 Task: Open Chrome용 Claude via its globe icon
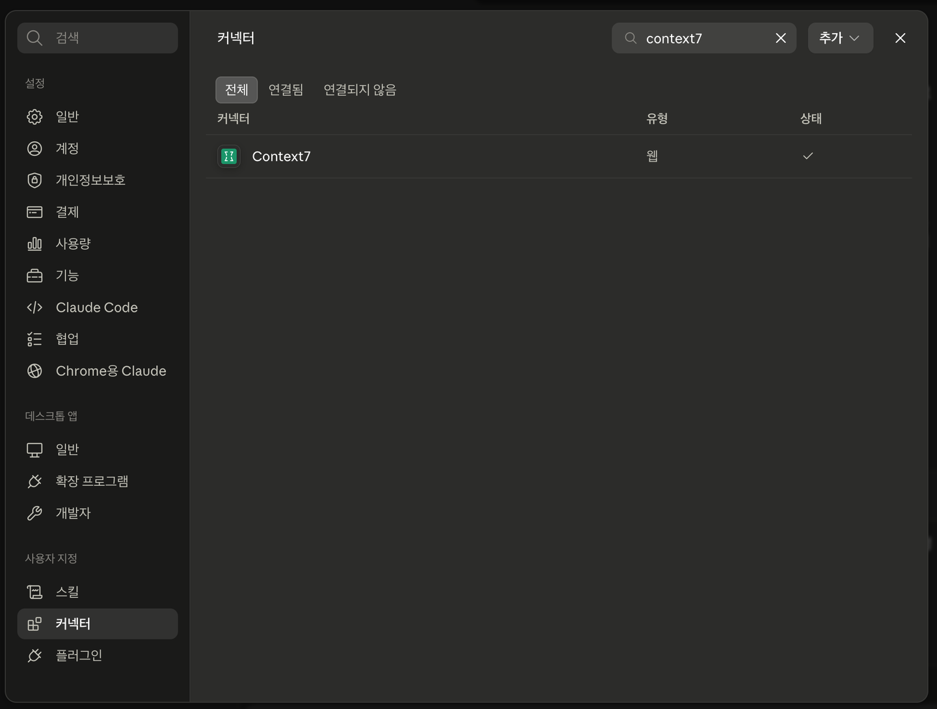point(34,371)
